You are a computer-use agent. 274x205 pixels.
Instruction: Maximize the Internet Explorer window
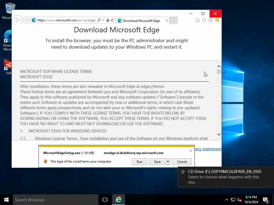coord(203,14)
